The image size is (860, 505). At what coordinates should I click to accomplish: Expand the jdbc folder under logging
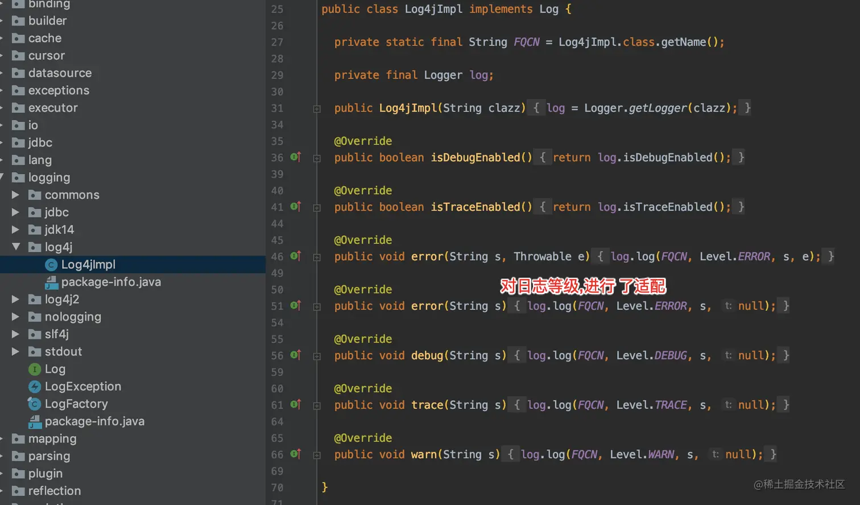pyautogui.click(x=16, y=212)
